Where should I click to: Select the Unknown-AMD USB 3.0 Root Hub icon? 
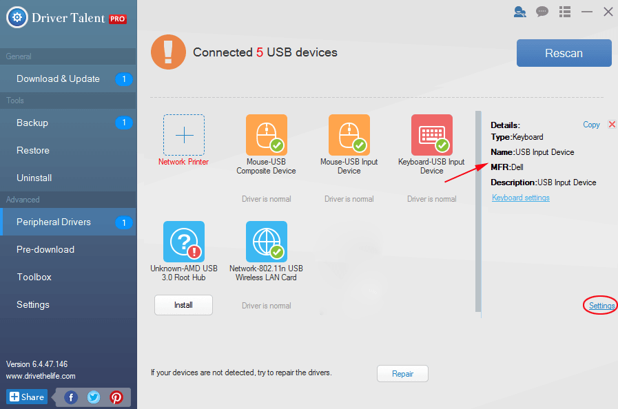[184, 242]
